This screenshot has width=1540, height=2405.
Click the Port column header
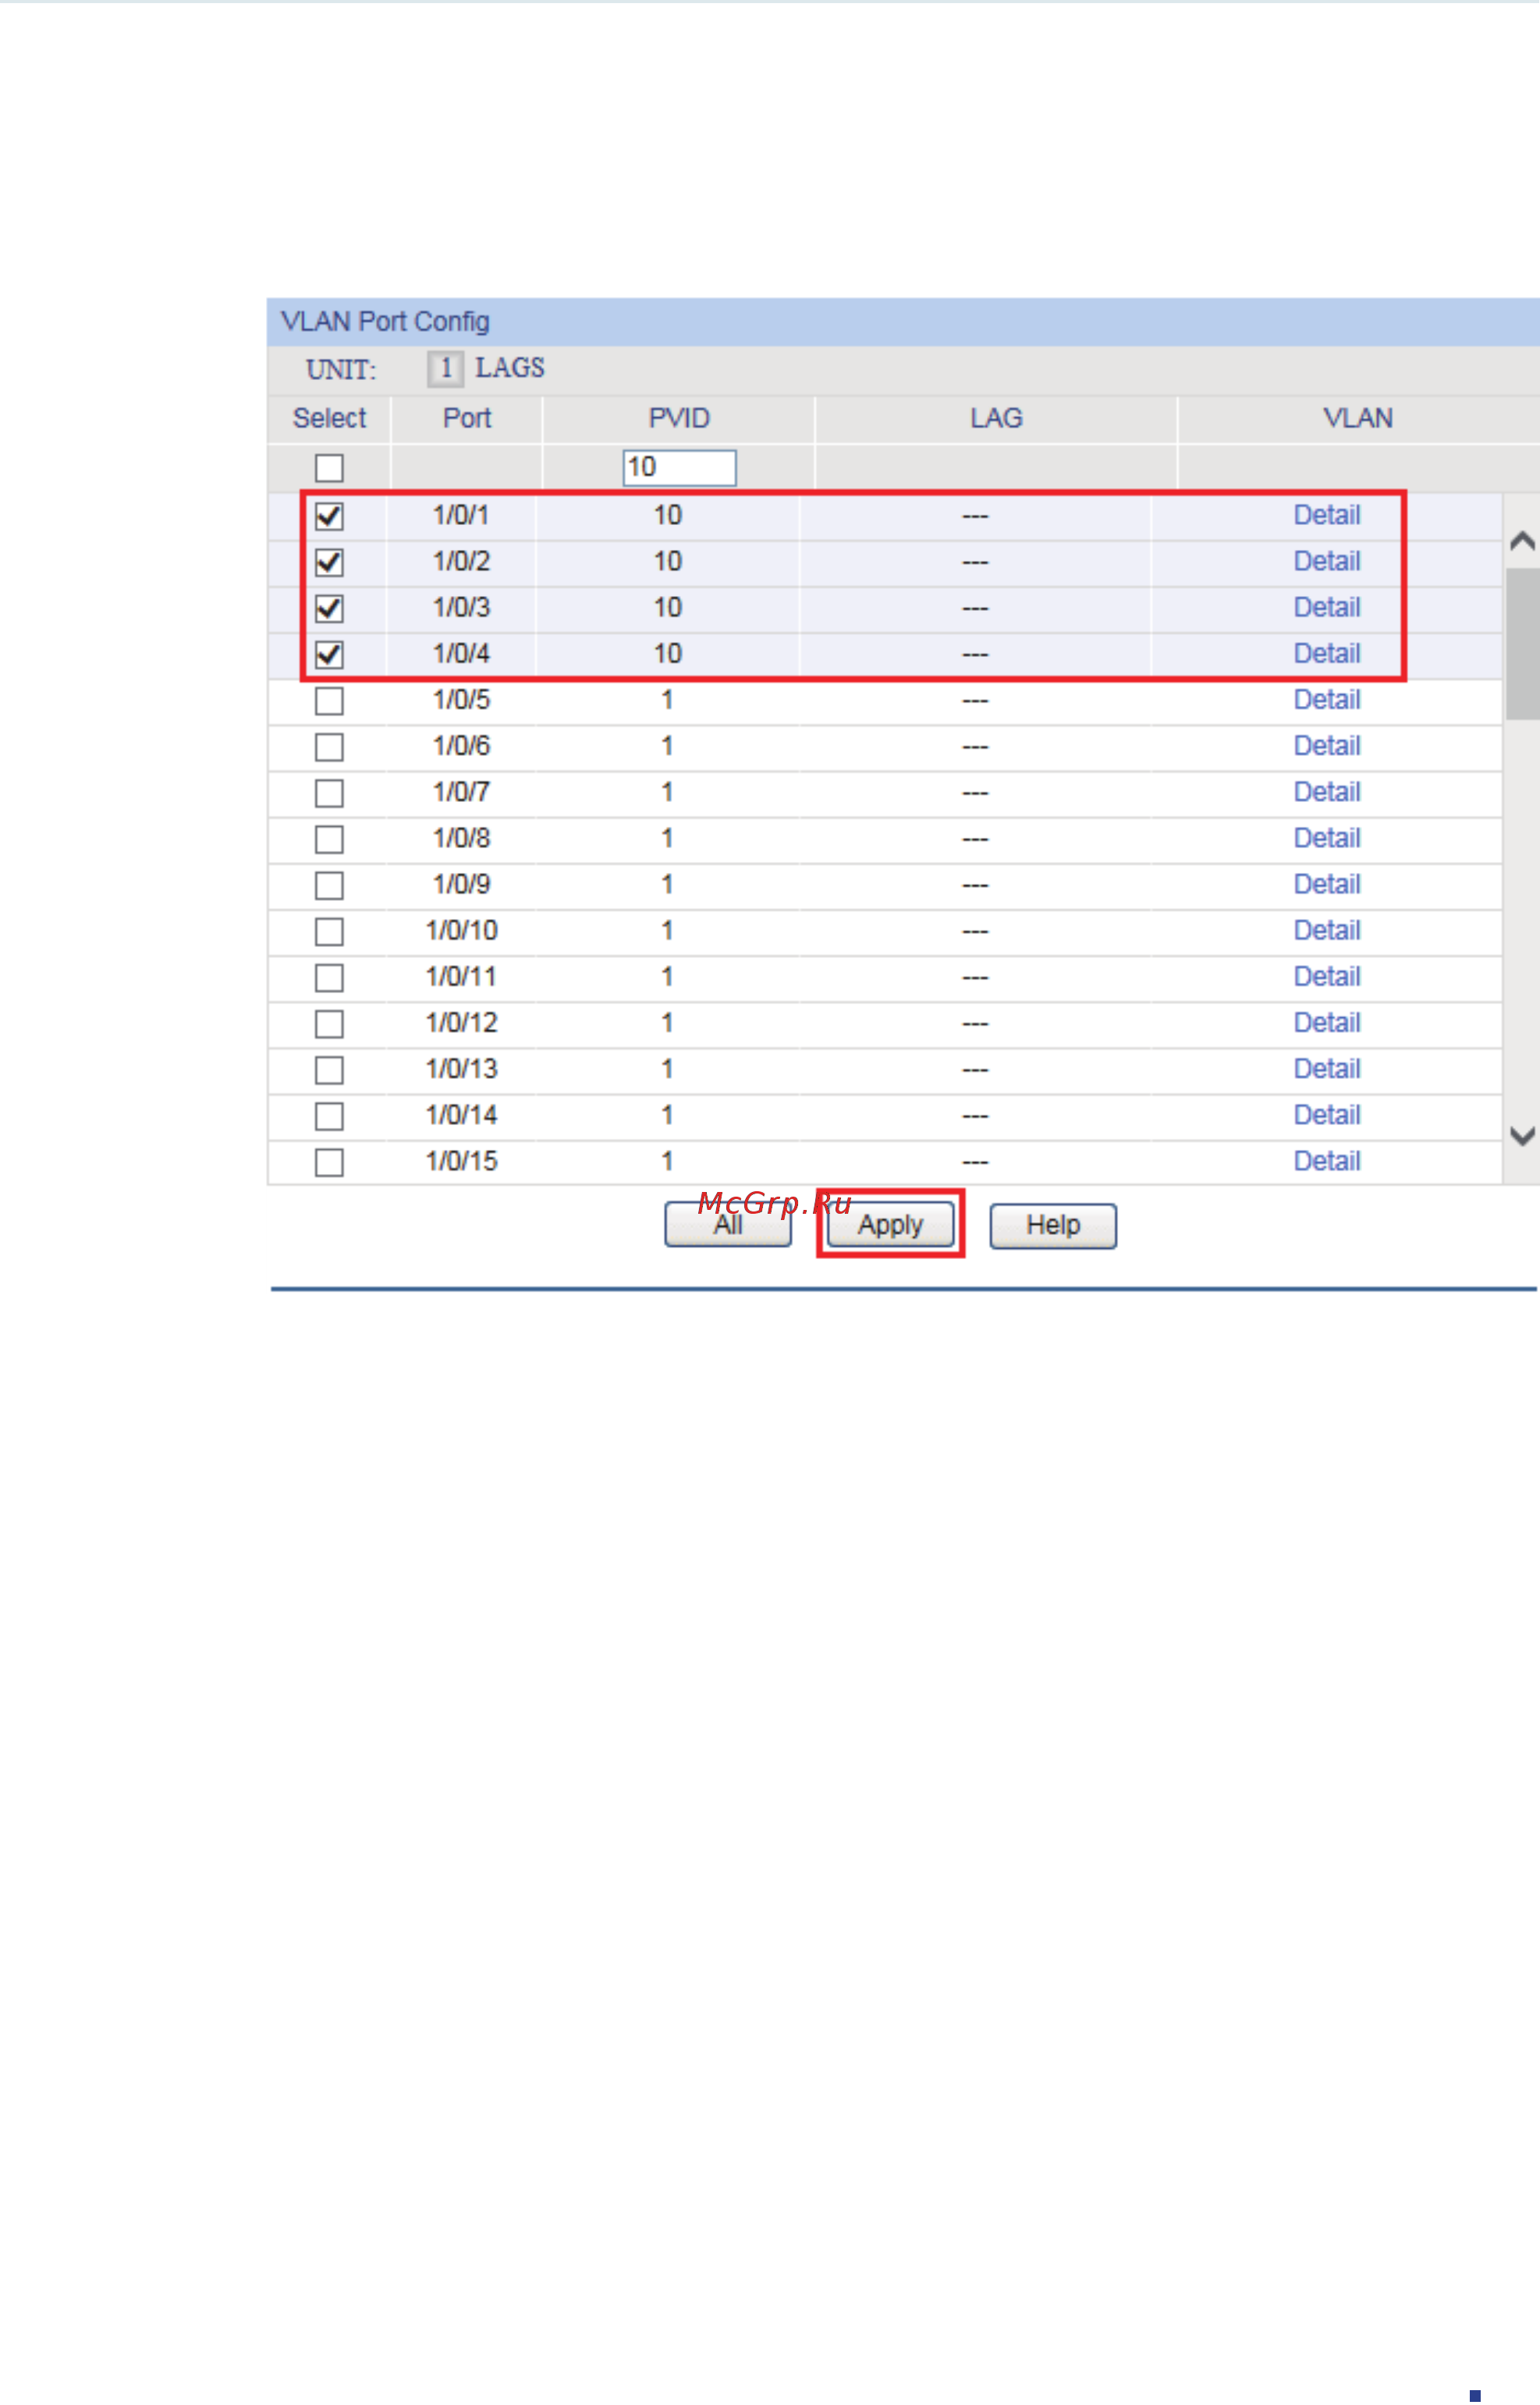467,418
